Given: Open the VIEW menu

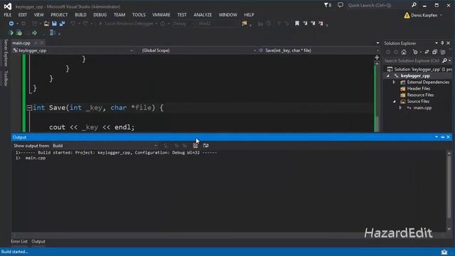Looking at the screenshot, I should pyautogui.click(x=38, y=15).
